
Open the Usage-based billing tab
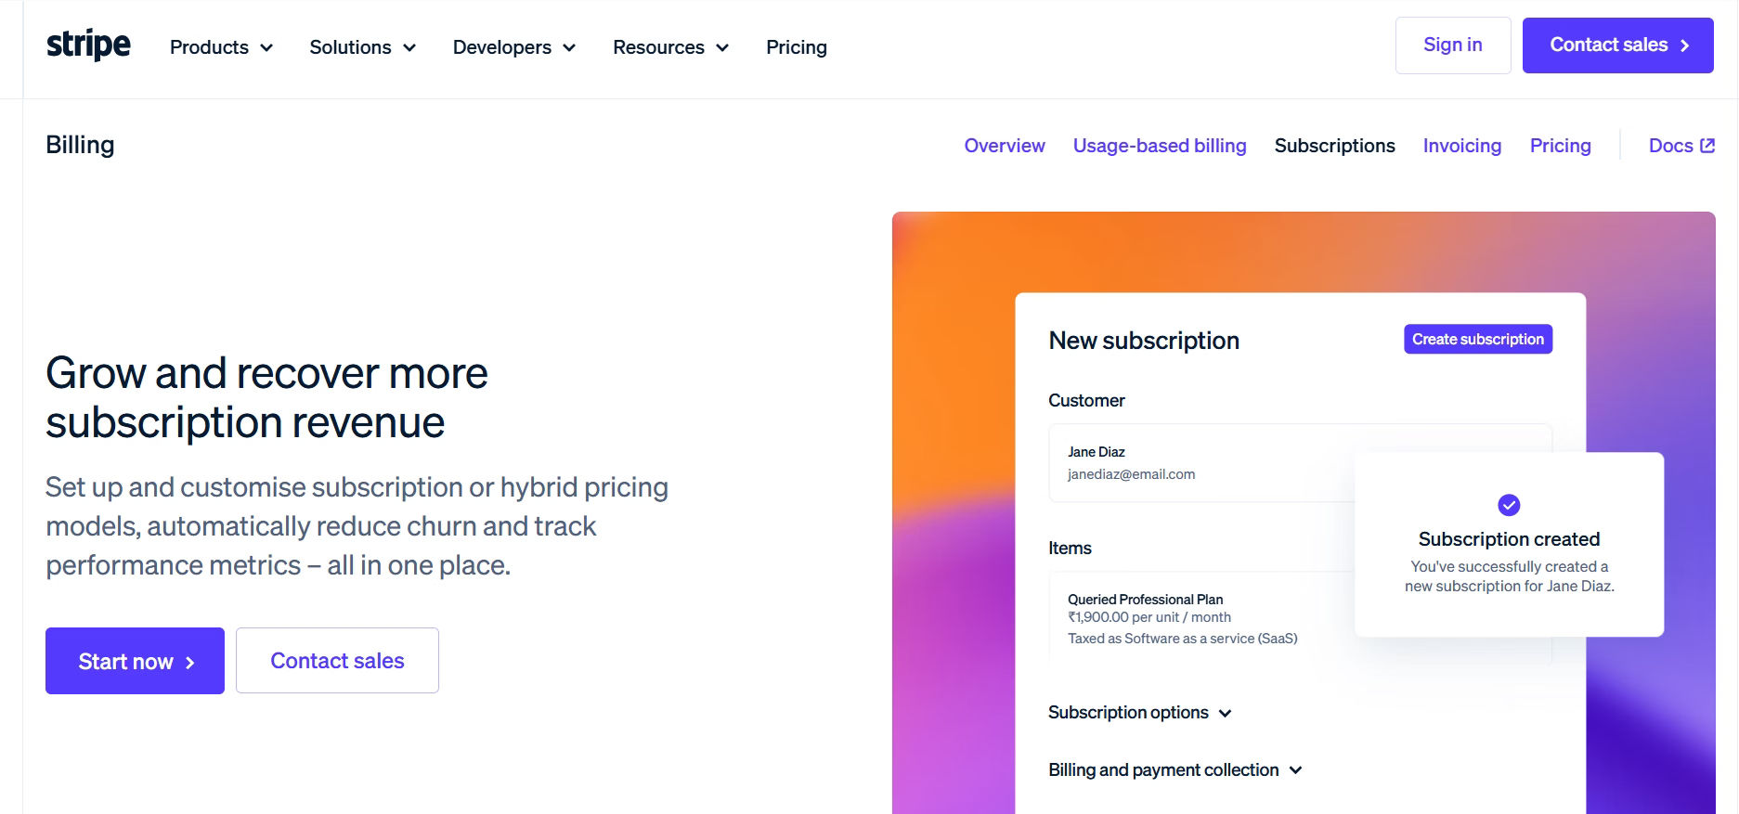1160,146
